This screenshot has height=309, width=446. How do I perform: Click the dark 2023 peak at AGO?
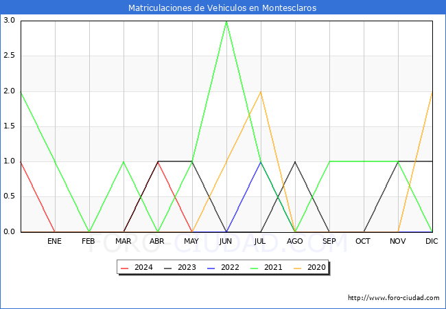295,162
